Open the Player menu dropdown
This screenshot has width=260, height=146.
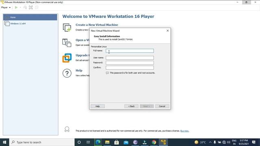[6, 7]
